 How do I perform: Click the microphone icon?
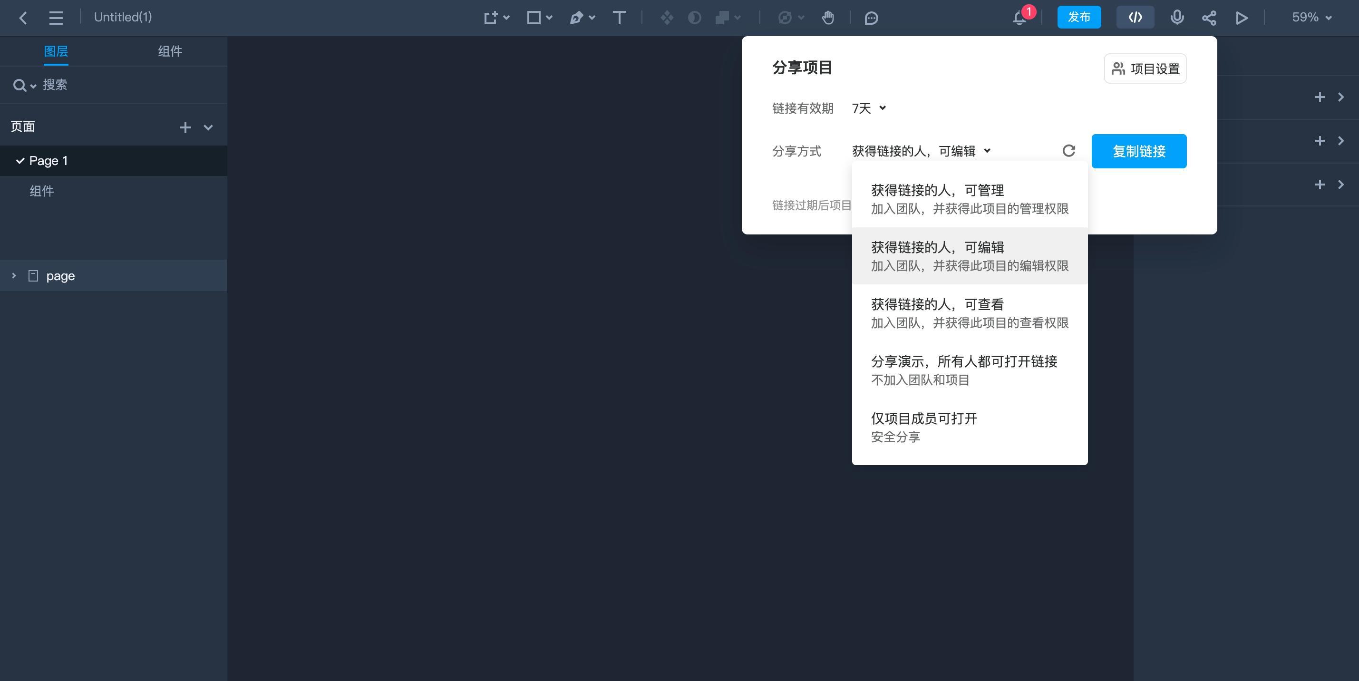1177,18
